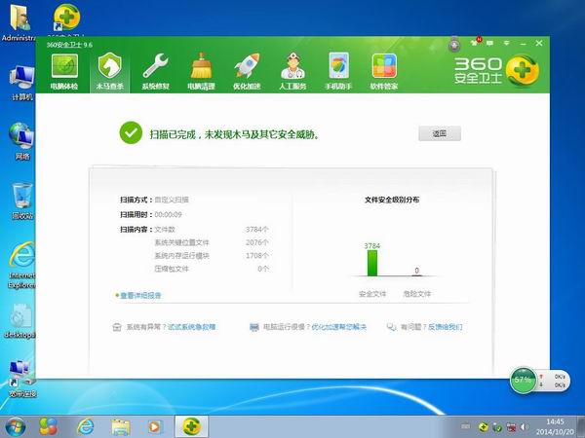Click the 文件安全级别分布 chart title
This screenshot has width=585, height=438.
pyautogui.click(x=392, y=200)
